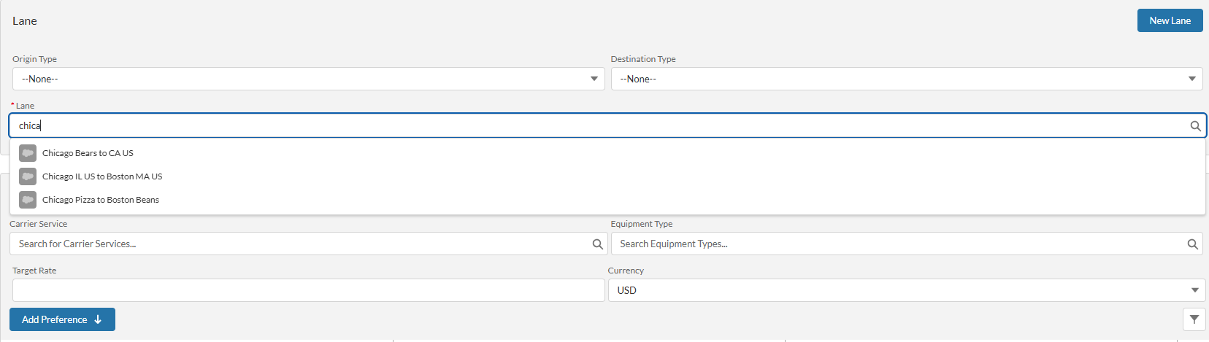
Task: Open the Destination Type dropdown
Action: [907, 79]
